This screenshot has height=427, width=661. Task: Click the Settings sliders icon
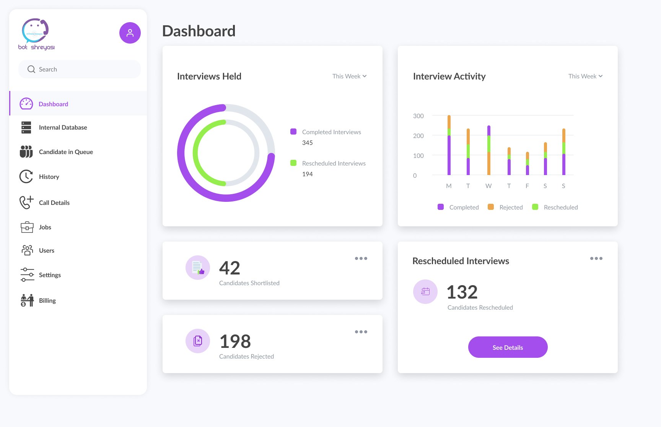click(x=27, y=275)
